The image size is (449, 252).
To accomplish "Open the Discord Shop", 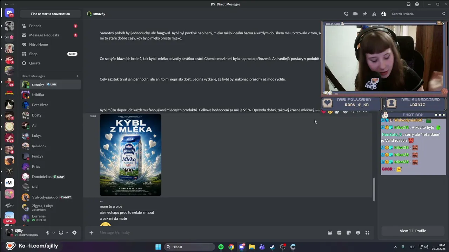I will [x=50, y=54].
